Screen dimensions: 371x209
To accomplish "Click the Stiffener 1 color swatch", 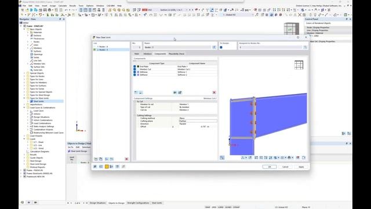I will pos(138,72).
